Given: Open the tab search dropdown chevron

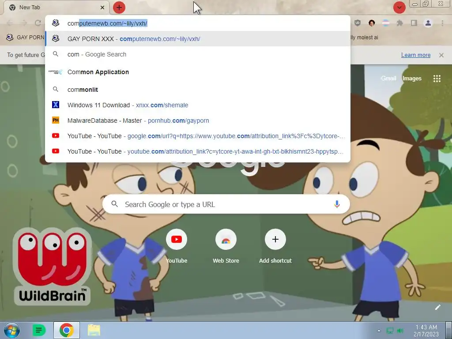Looking at the screenshot, I should point(399,8).
